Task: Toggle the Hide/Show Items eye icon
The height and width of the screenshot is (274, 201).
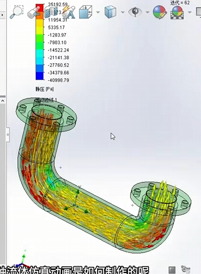Action: 135,12
